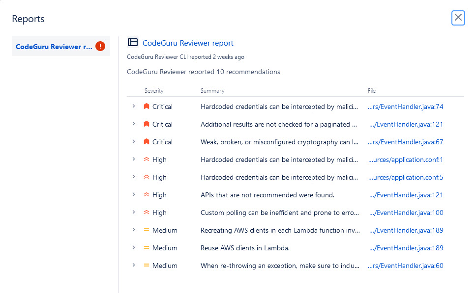
Task: Open EventHandler.java:189 link for Reuse AWS clients
Action: point(406,248)
